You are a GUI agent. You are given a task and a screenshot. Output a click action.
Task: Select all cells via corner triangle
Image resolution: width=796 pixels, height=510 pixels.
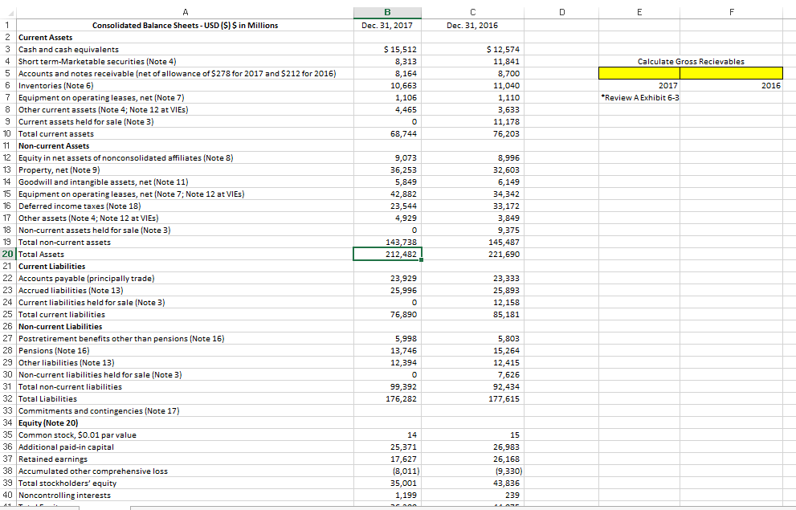click(x=9, y=13)
